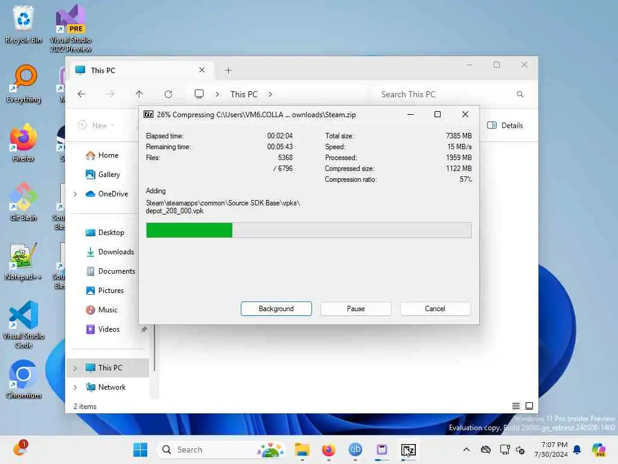Pause the Steam.zip compression
Viewport: 618px width, 464px height.
pos(355,309)
